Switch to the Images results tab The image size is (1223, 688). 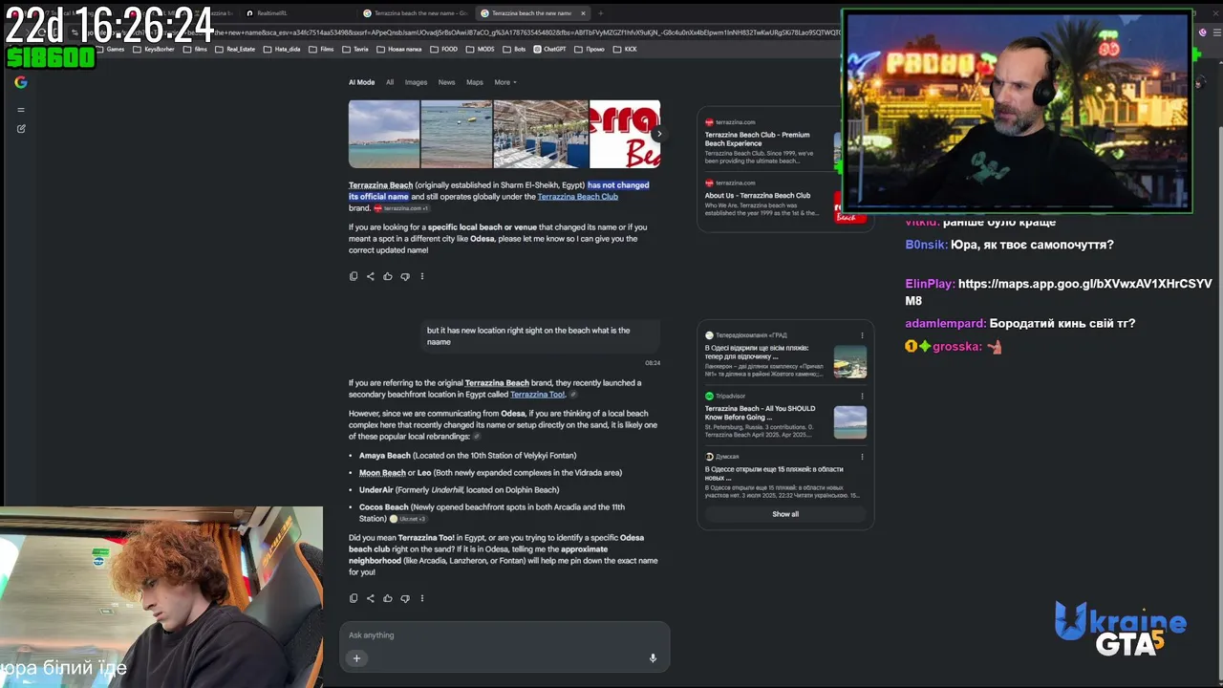pos(417,82)
